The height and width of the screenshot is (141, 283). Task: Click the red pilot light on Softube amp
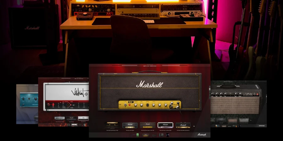257,94
